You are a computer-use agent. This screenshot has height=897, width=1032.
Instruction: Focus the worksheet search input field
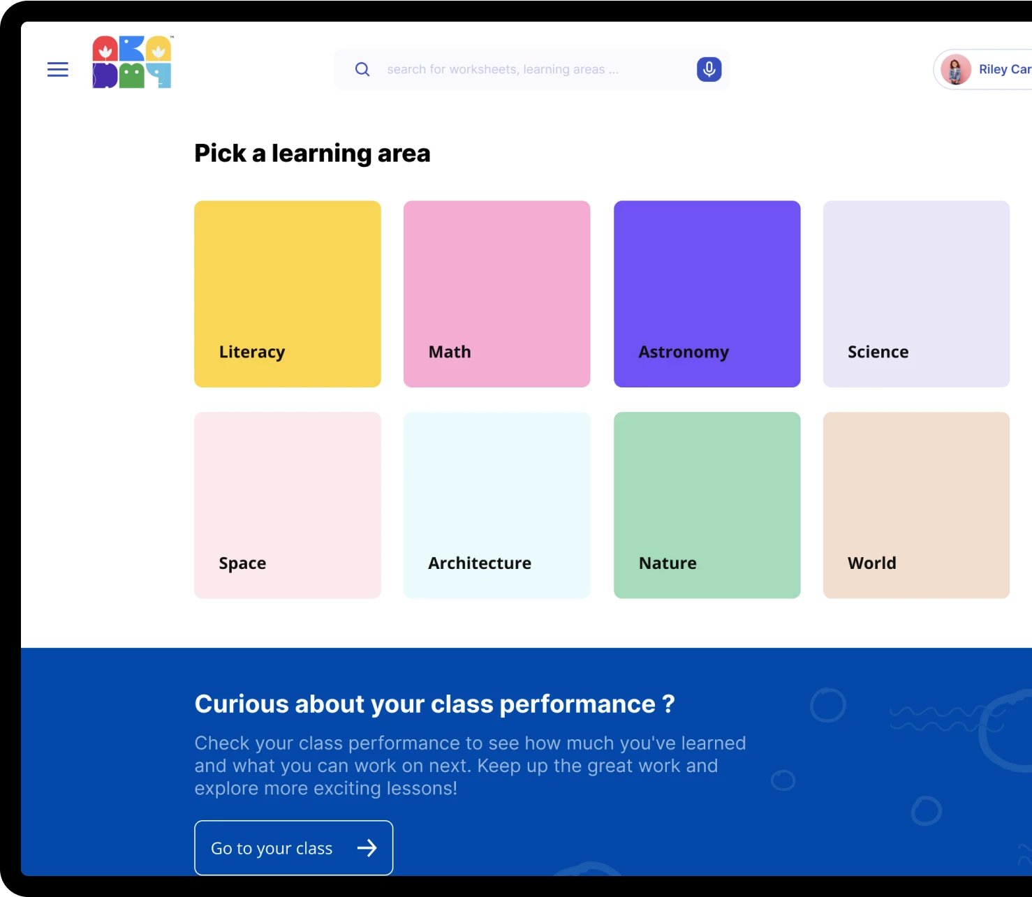531,69
